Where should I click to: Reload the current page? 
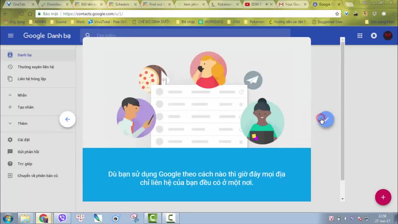[21, 14]
